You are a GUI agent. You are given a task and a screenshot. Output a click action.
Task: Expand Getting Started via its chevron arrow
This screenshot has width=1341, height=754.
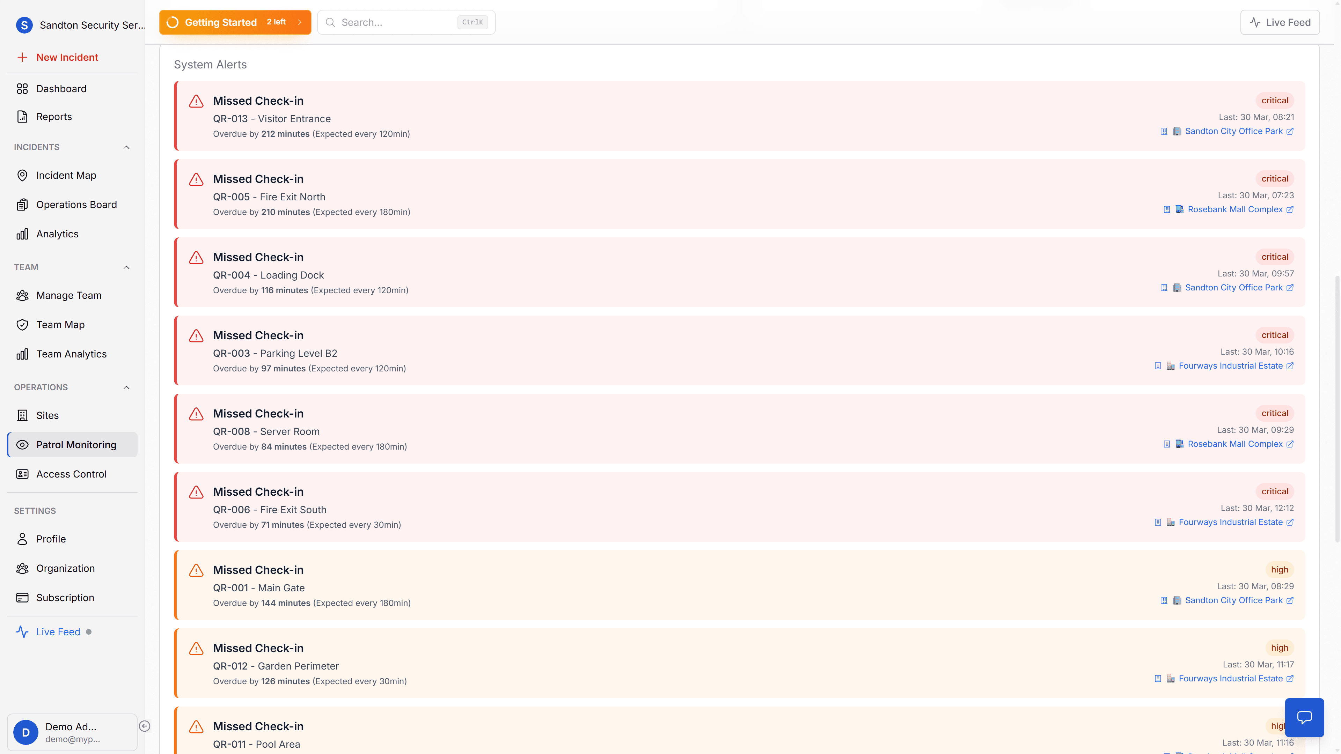coord(299,22)
